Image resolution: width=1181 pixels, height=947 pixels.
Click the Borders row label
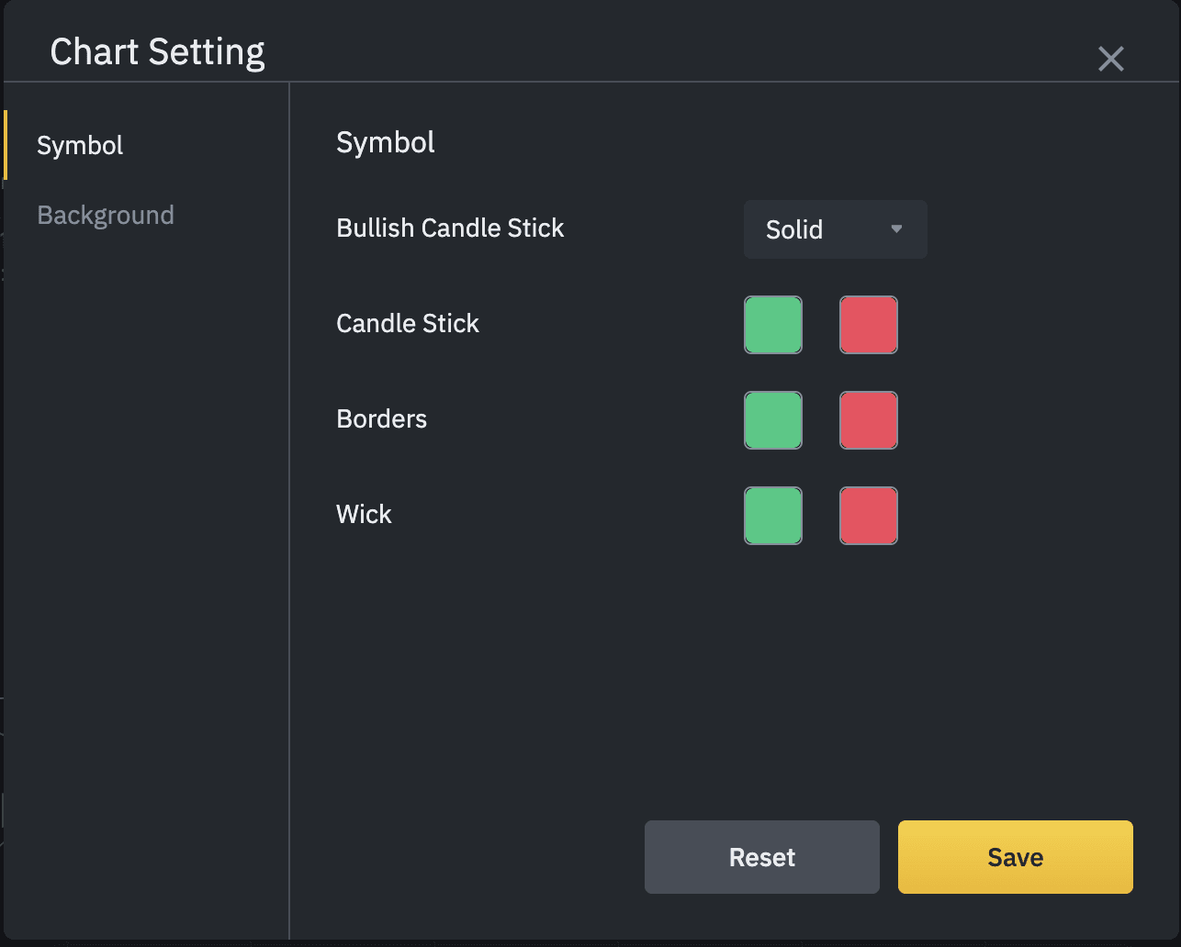pos(381,419)
